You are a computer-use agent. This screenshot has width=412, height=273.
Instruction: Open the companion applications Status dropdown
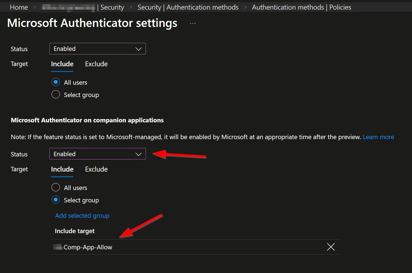point(98,154)
